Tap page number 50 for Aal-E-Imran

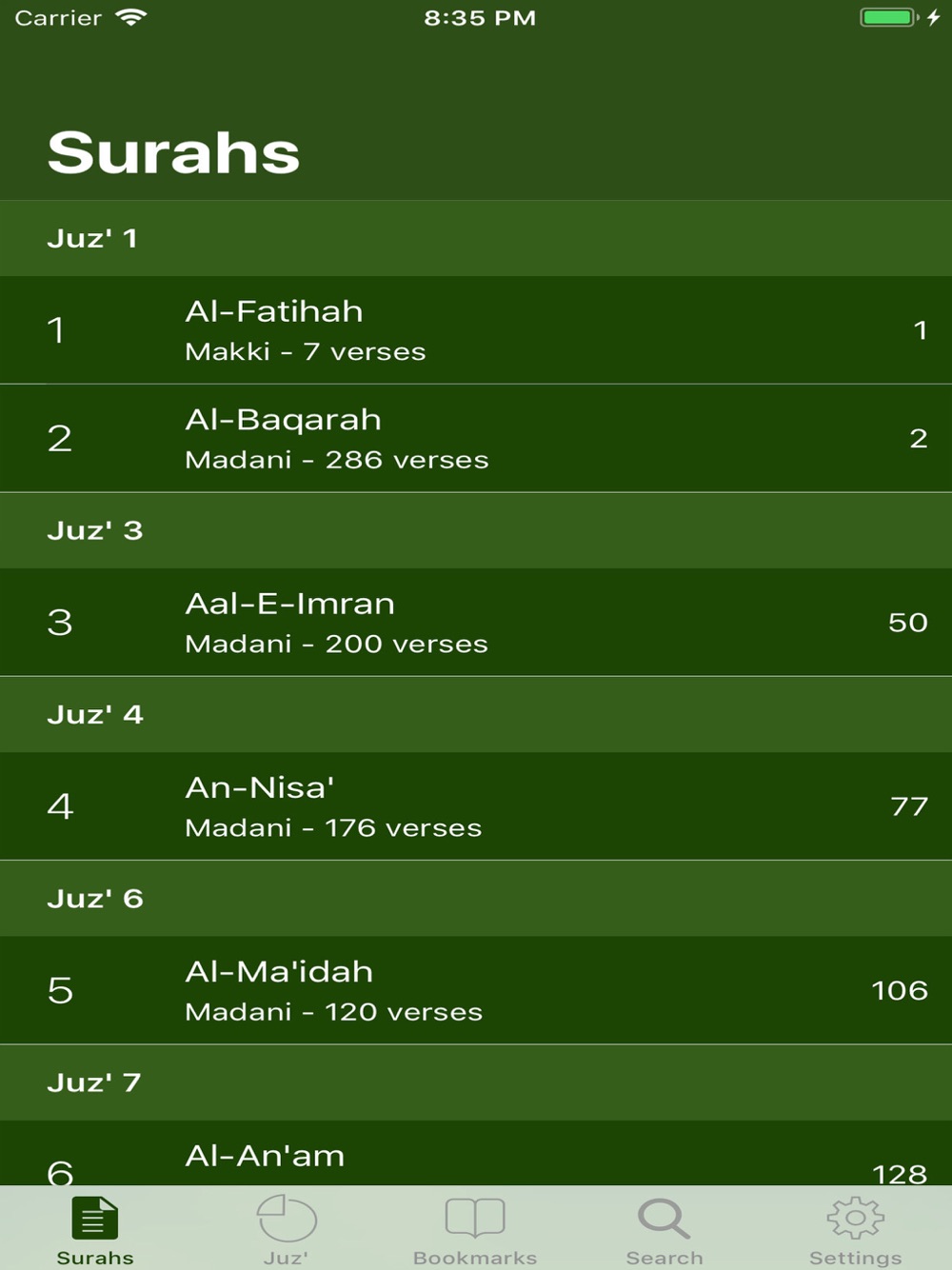point(907,623)
